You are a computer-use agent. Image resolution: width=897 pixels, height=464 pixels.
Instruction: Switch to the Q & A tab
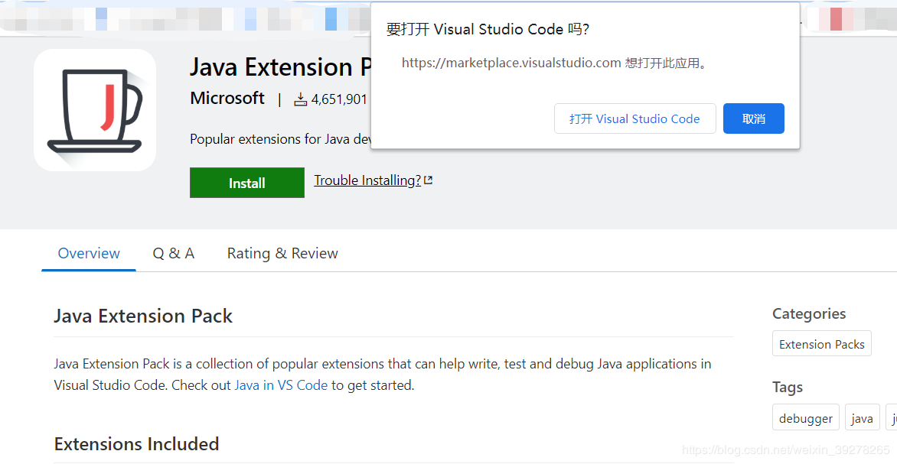tap(174, 254)
